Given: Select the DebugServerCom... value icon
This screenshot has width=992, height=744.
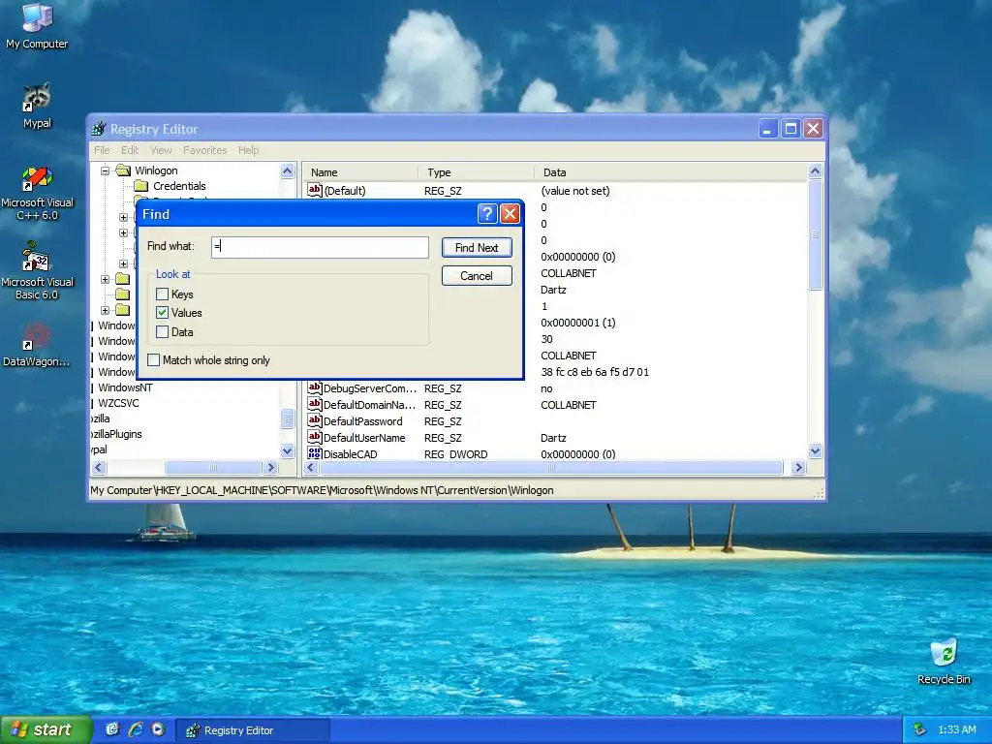Looking at the screenshot, I should click(x=315, y=387).
